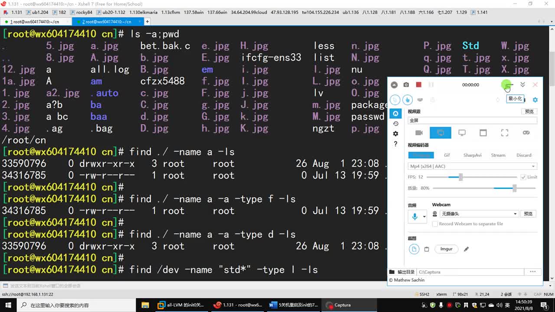Select webcam-only video source
This screenshot has height=312, width=555.
419,133
